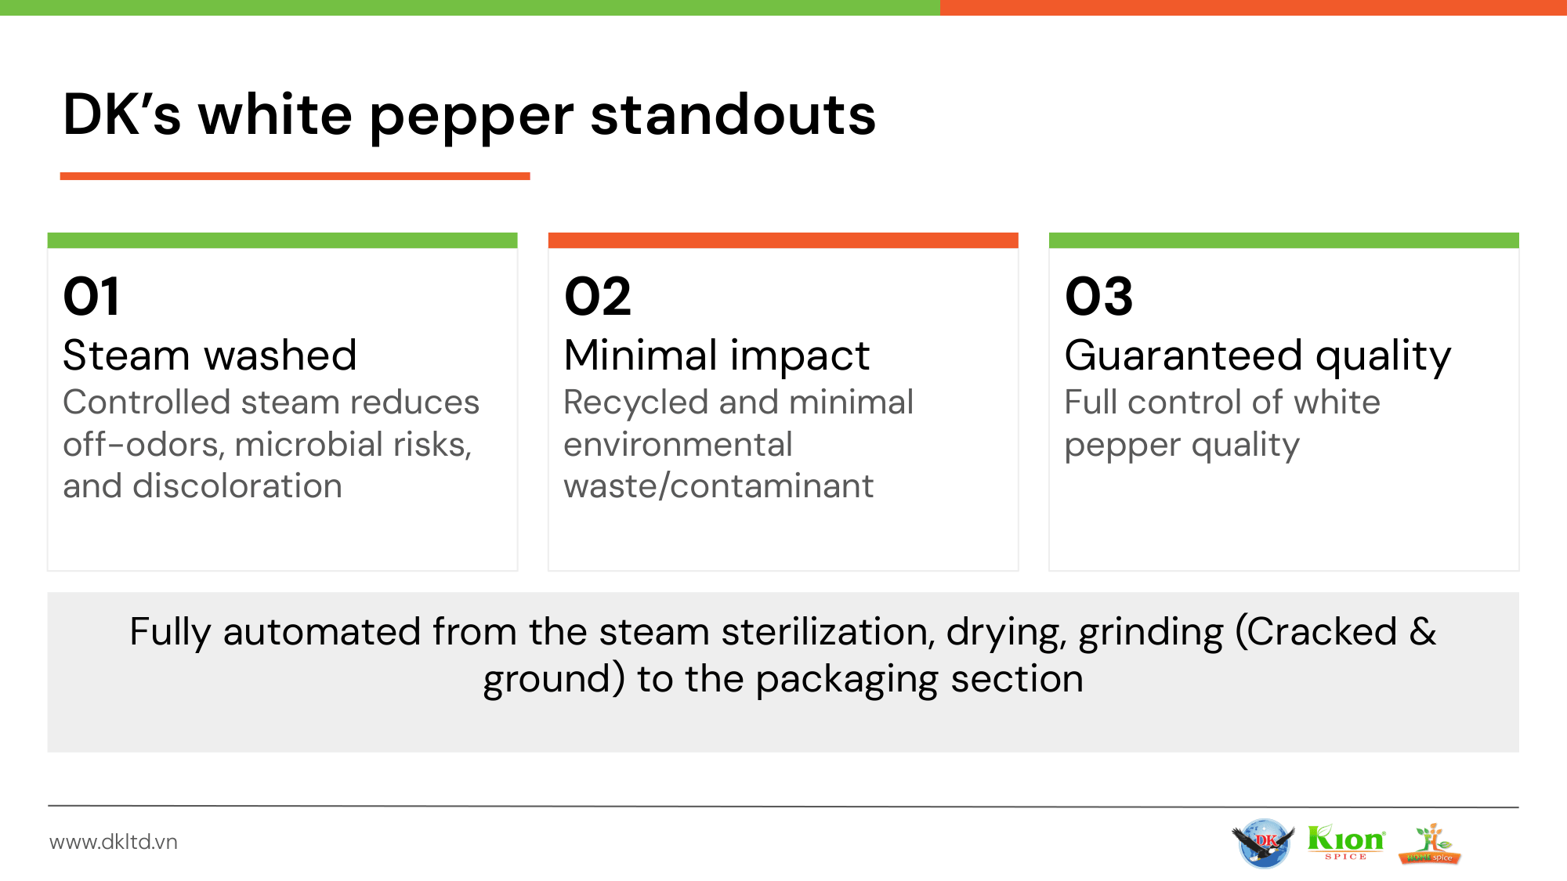Click the Kion Spice logo
This screenshot has width=1567, height=881.
click(x=1346, y=842)
